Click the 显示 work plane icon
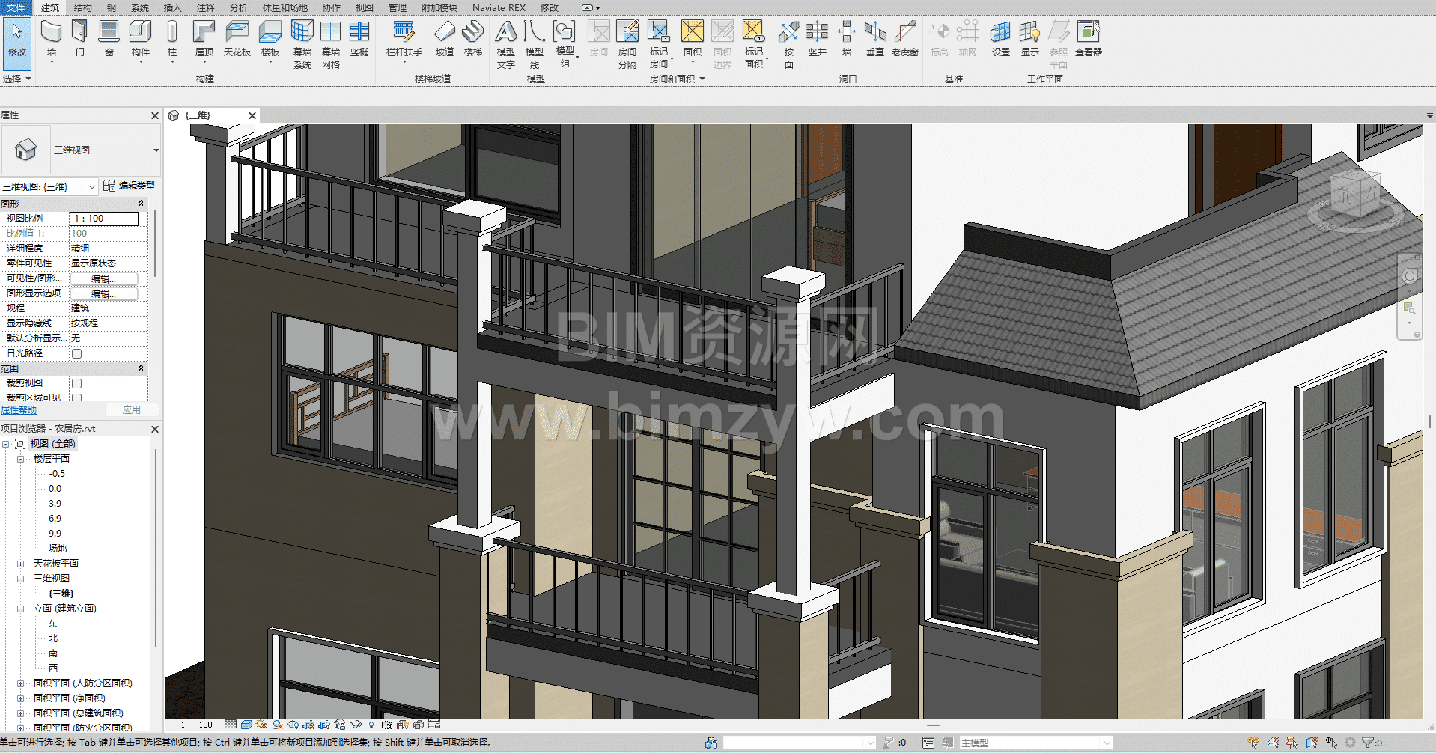The image size is (1436, 753). 1030,39
